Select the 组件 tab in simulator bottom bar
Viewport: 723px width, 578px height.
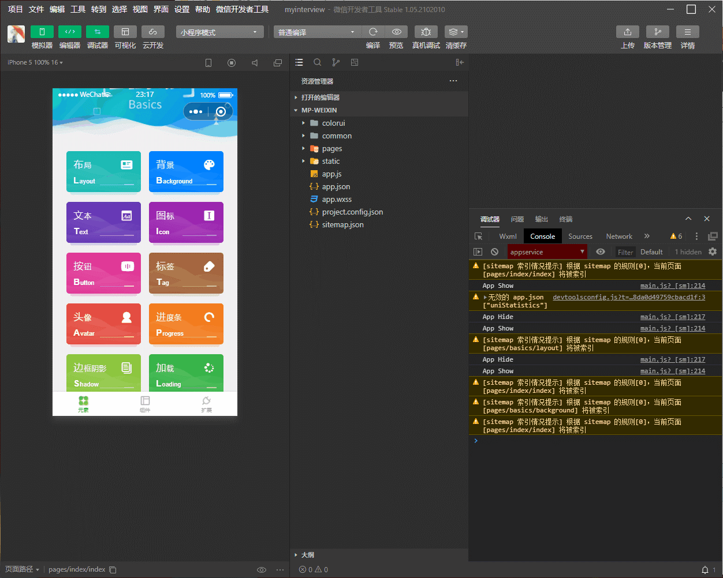145,404
